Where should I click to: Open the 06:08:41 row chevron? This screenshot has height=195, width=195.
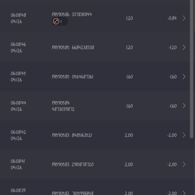184,164
